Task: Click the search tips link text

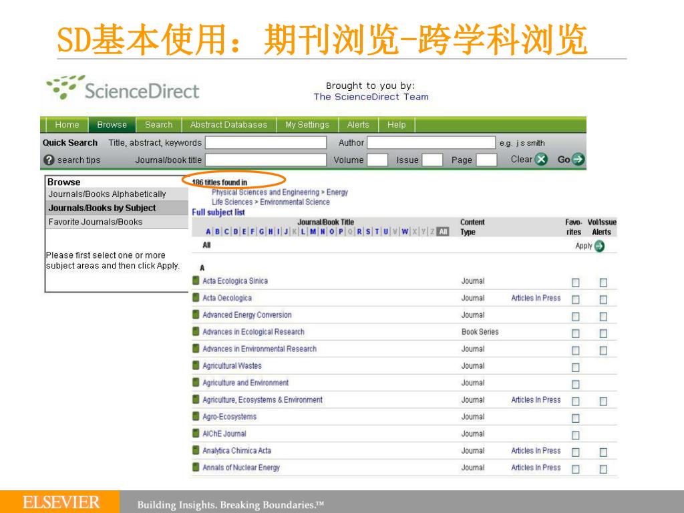Action: 79,160
